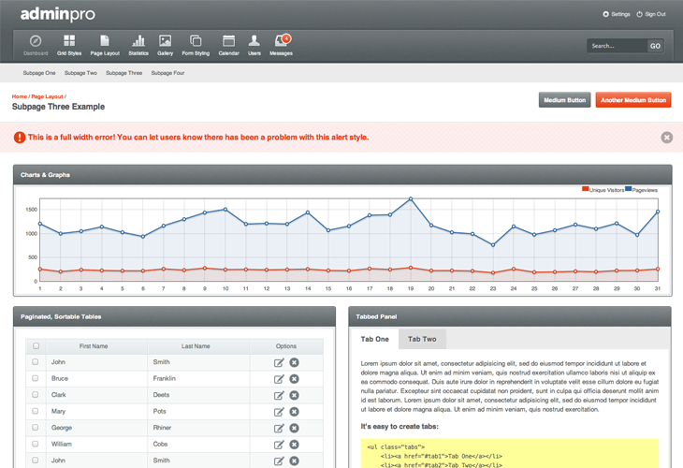The height and width of the screenshot is (468, 683).
Task: Follow the Page Layout breadcrumb link
Action: point(47,96)
